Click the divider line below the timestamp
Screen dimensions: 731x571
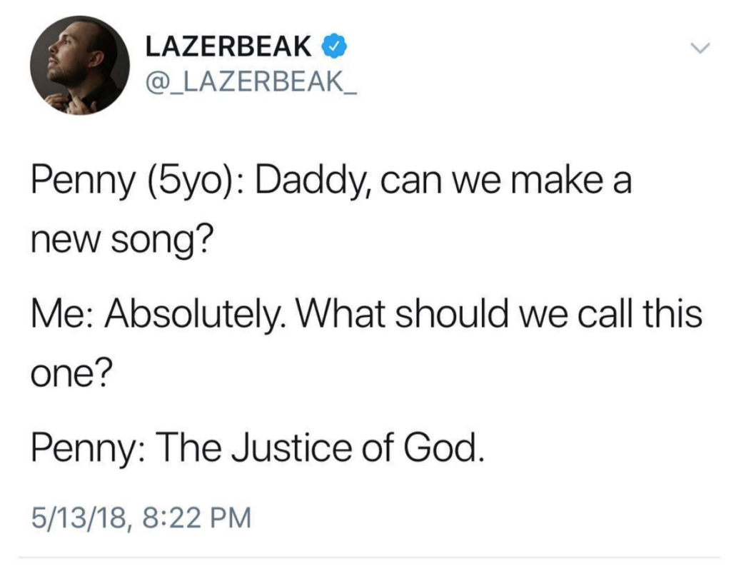[369, 557]
